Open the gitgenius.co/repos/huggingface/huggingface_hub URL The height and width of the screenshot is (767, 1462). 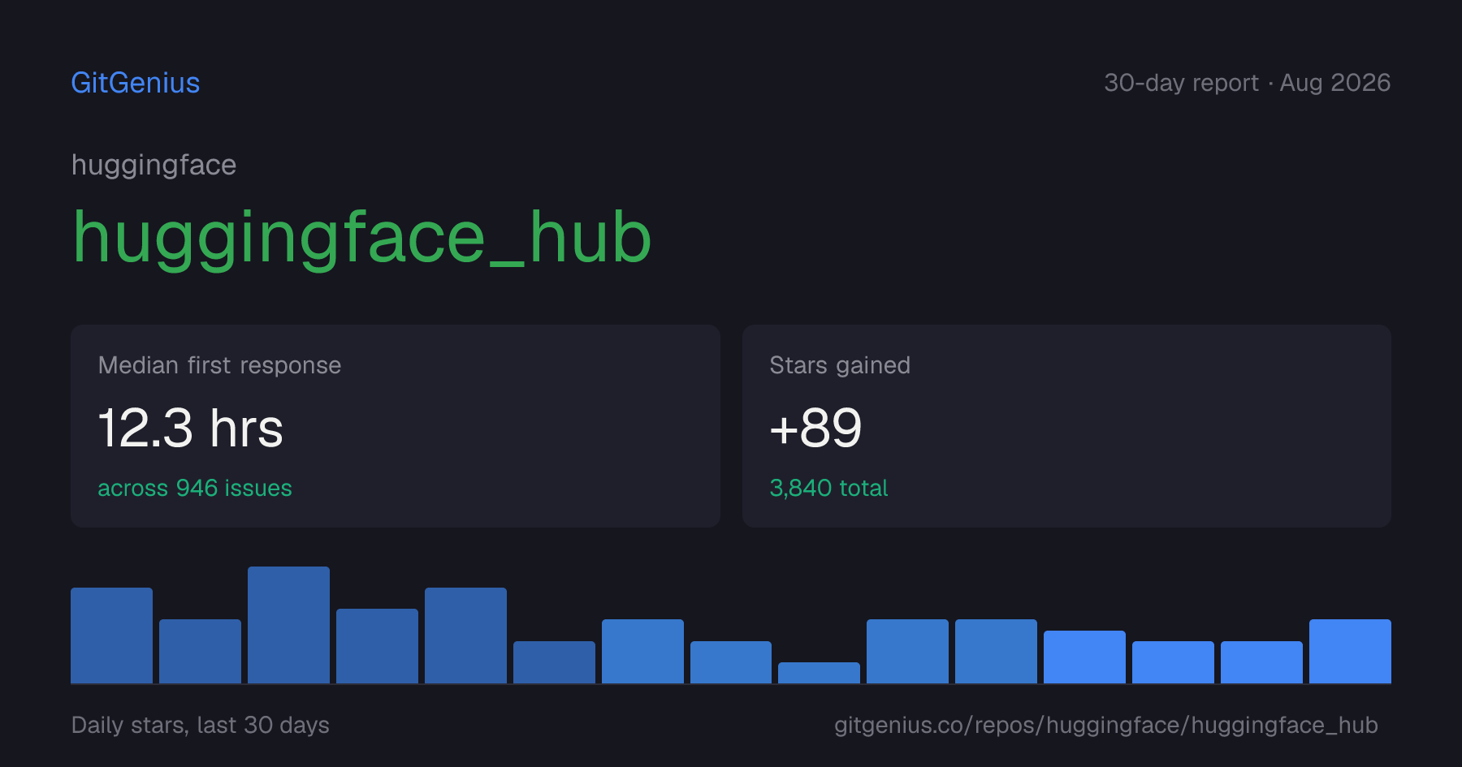pyautogui.click(x=1106, y=725)
